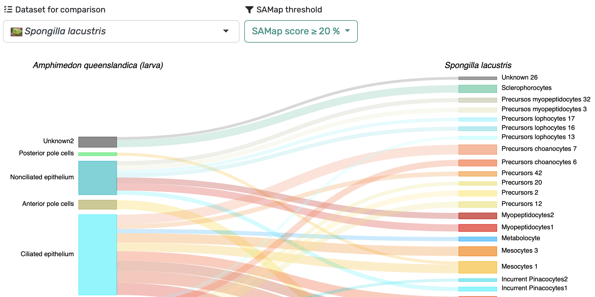Select the Sclerophorocytes node
The width and height of the screenshot is (595, 297).
pyautogui.click(x=478, y=89)
